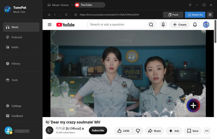Viewport: 217px width, 139px height.
Task: Click the Create button
Action: pos(180,25)
